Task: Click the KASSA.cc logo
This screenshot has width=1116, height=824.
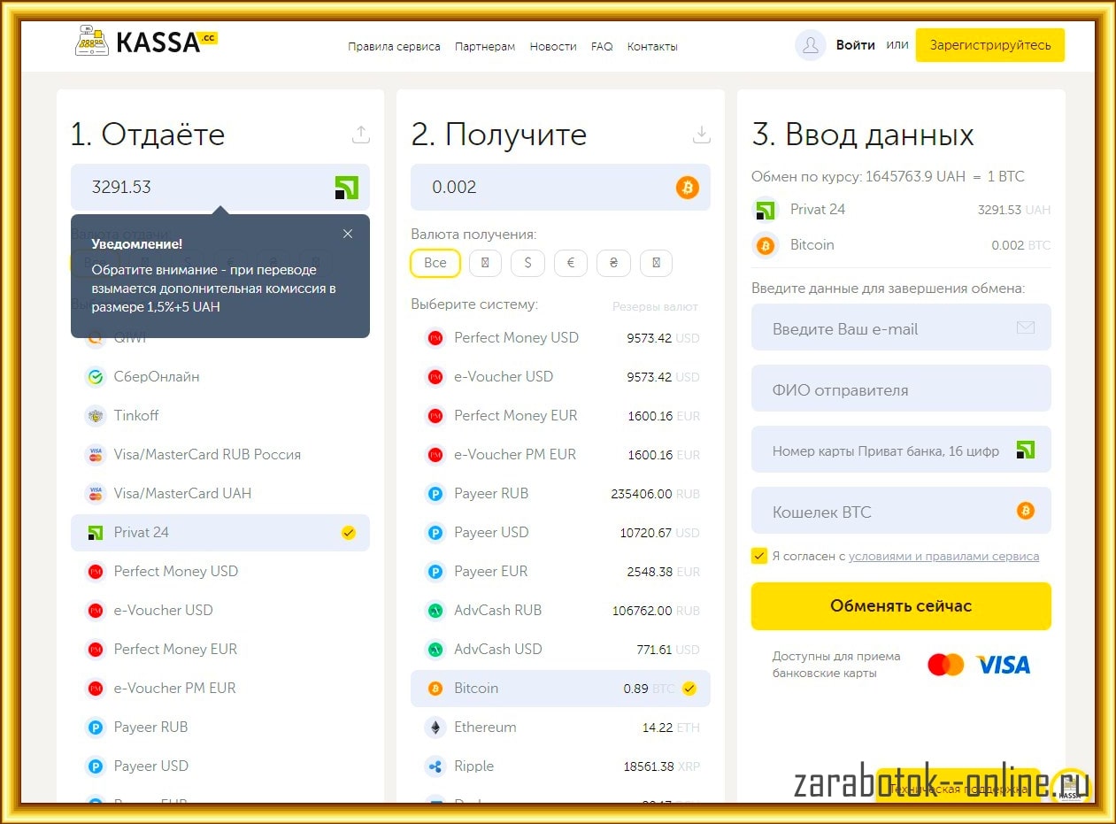Action: (x=146, y=42)
